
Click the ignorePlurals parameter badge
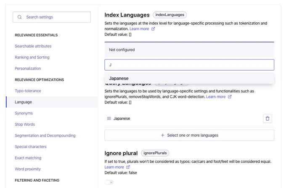click(x=155, y=153)
